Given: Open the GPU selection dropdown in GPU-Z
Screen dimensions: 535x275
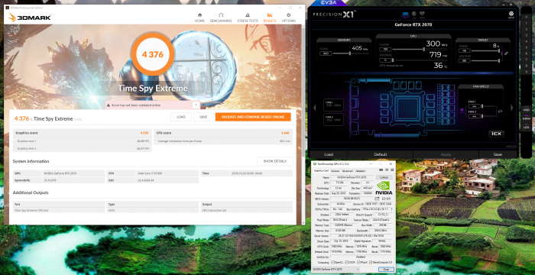Looking at the screenshot, I should 336,269.
